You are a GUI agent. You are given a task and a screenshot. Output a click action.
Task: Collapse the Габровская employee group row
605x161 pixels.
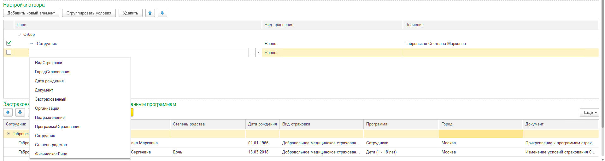[9, 134]
